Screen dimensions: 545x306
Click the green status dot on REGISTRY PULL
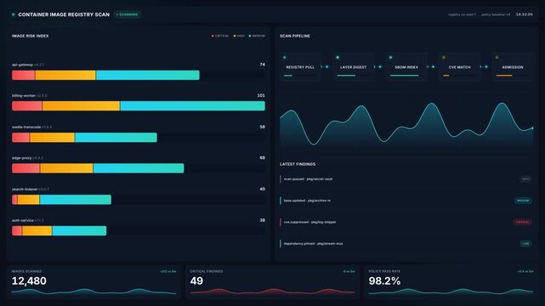(x=285, y=57)
